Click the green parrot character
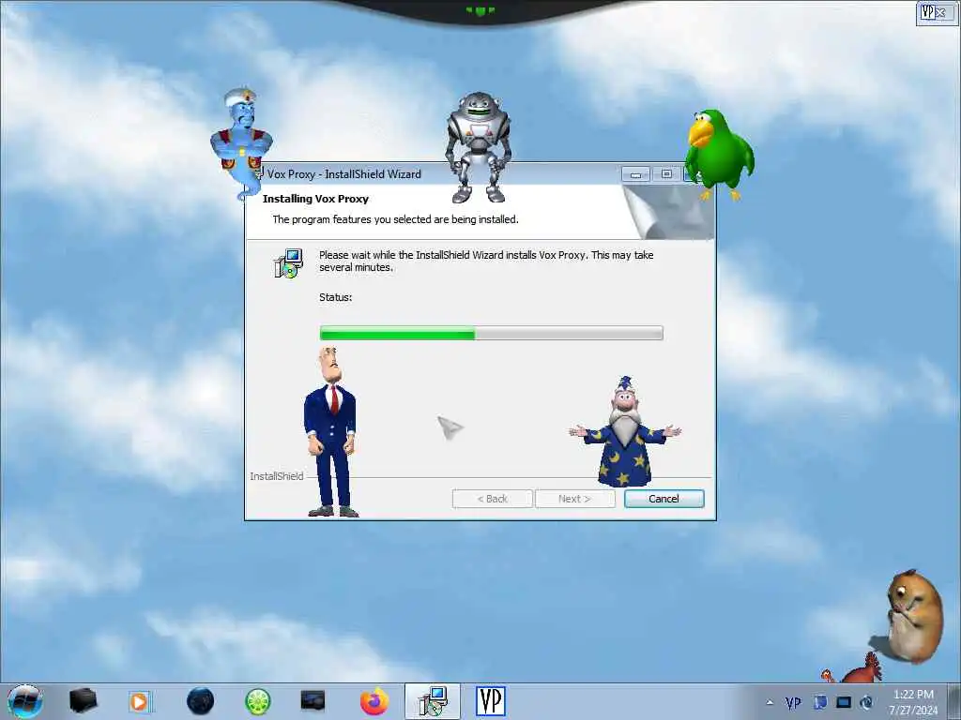This screenshot has height=720, width=961. coord(718,154)
